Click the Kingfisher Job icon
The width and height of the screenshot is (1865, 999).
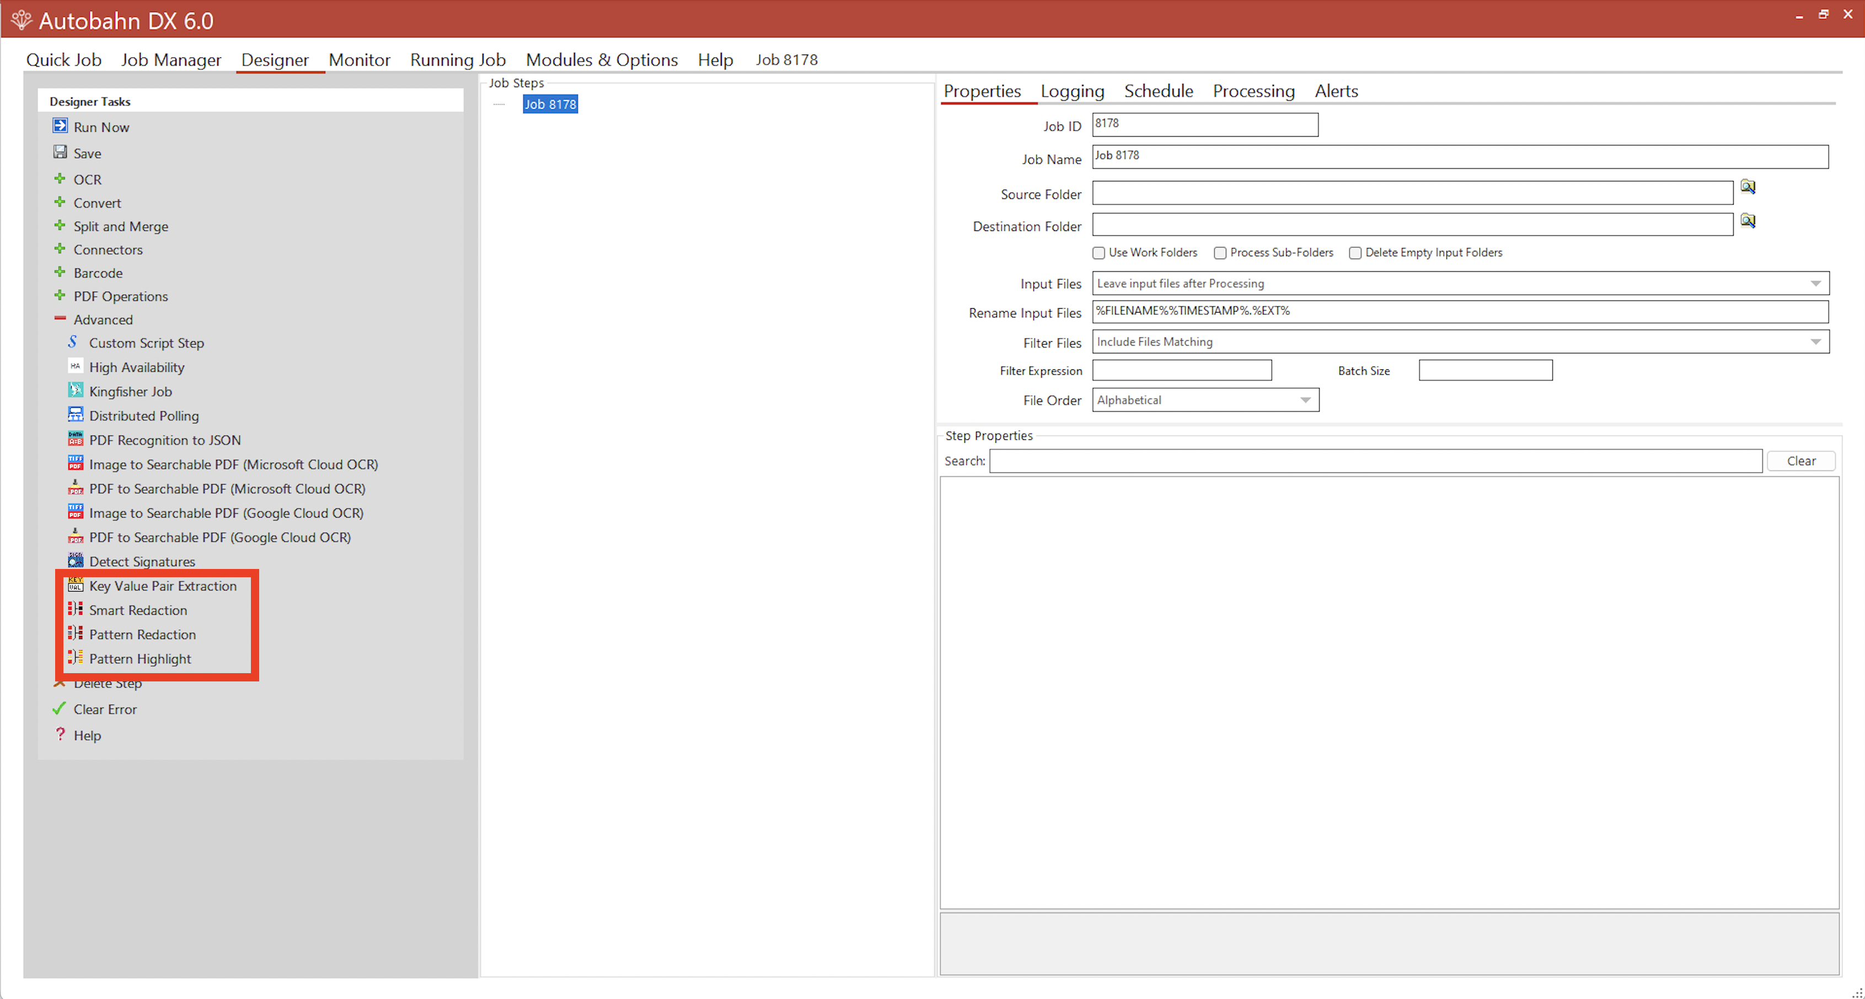click(76, 390)
